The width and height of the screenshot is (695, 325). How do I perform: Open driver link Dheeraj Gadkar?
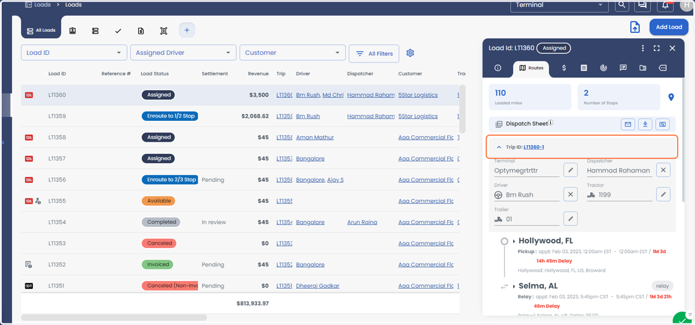point(317,286)
